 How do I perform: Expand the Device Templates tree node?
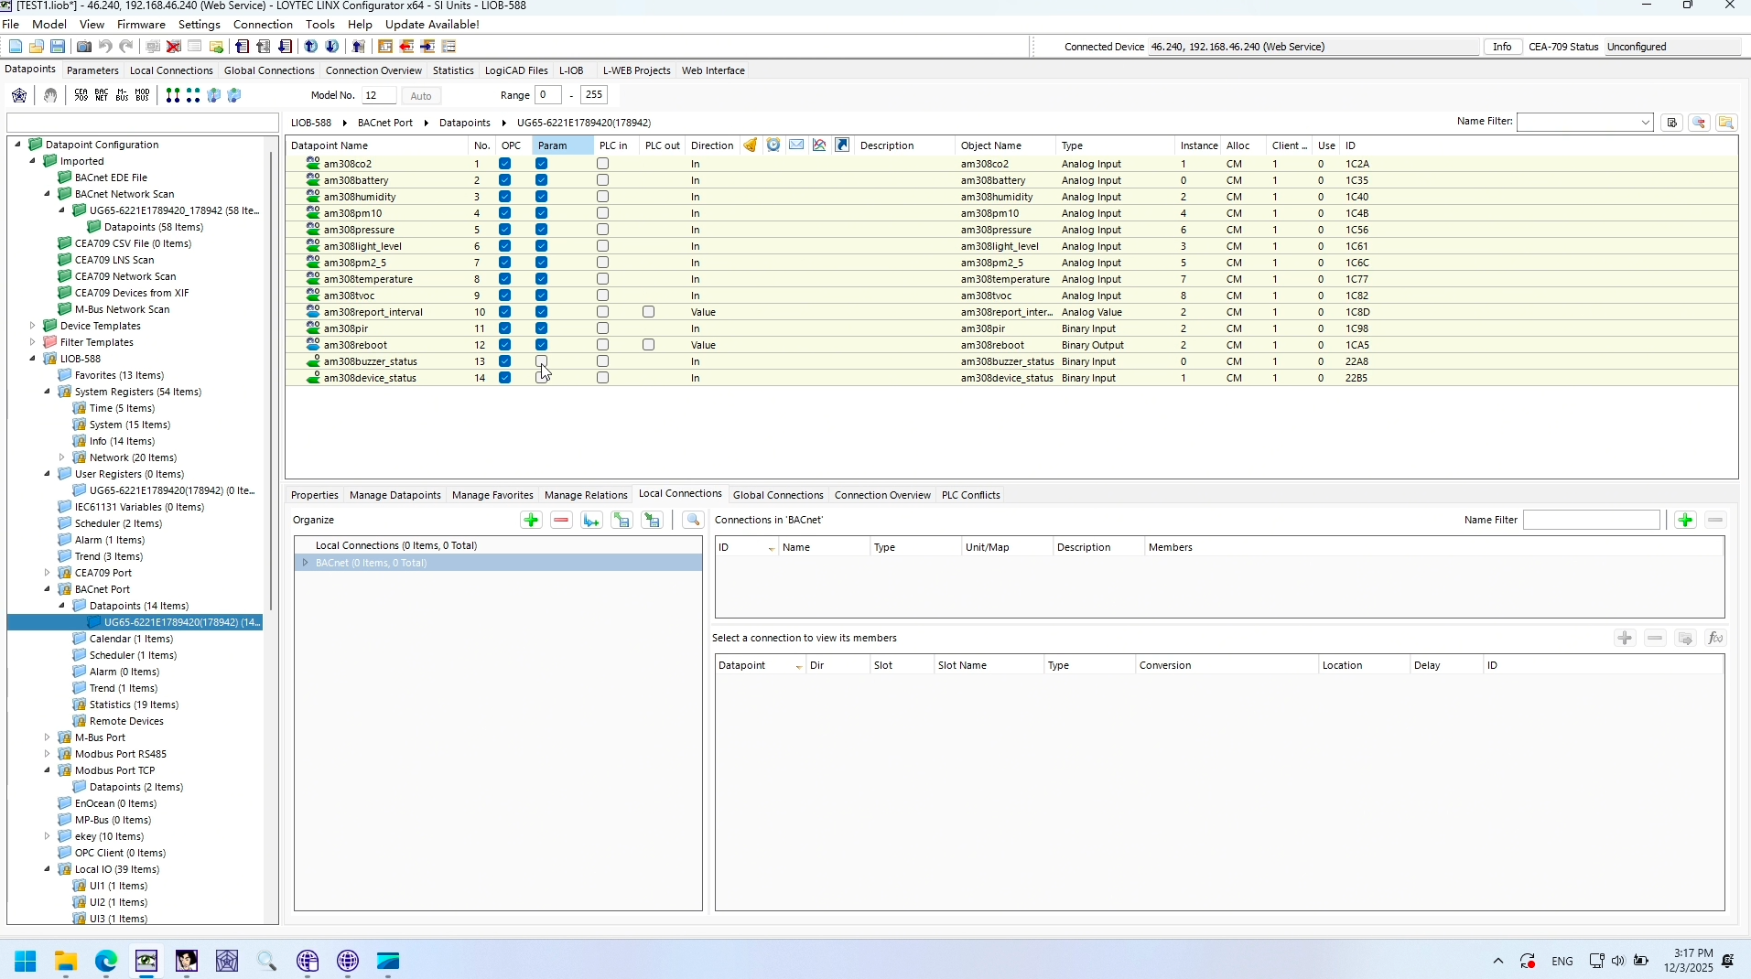coord(33,326)
